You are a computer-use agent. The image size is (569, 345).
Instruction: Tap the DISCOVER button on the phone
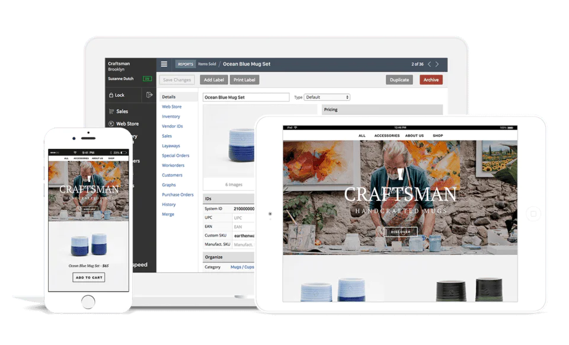tap(89, 209)
